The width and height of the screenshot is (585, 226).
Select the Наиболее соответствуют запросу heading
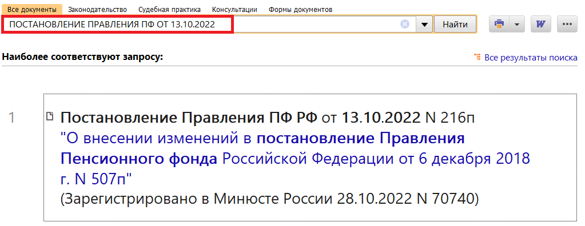pyautogui.click(x=82, y=57)
